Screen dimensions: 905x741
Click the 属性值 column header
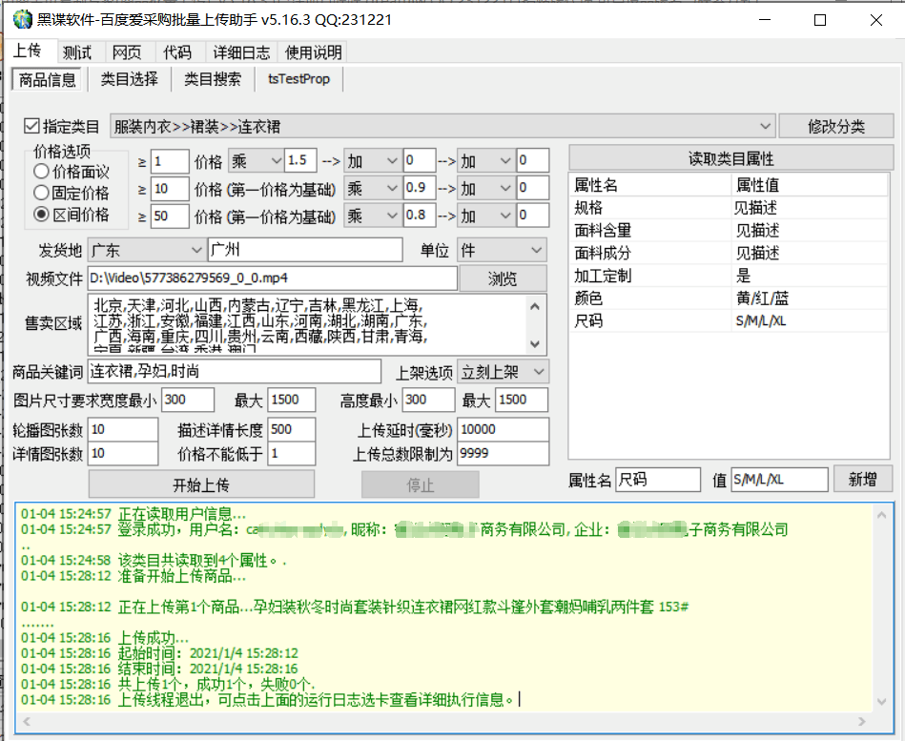(x=810, y=185)
